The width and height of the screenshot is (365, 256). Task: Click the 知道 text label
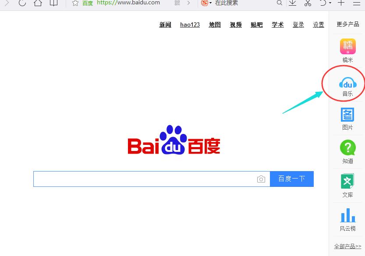[347, 161]
